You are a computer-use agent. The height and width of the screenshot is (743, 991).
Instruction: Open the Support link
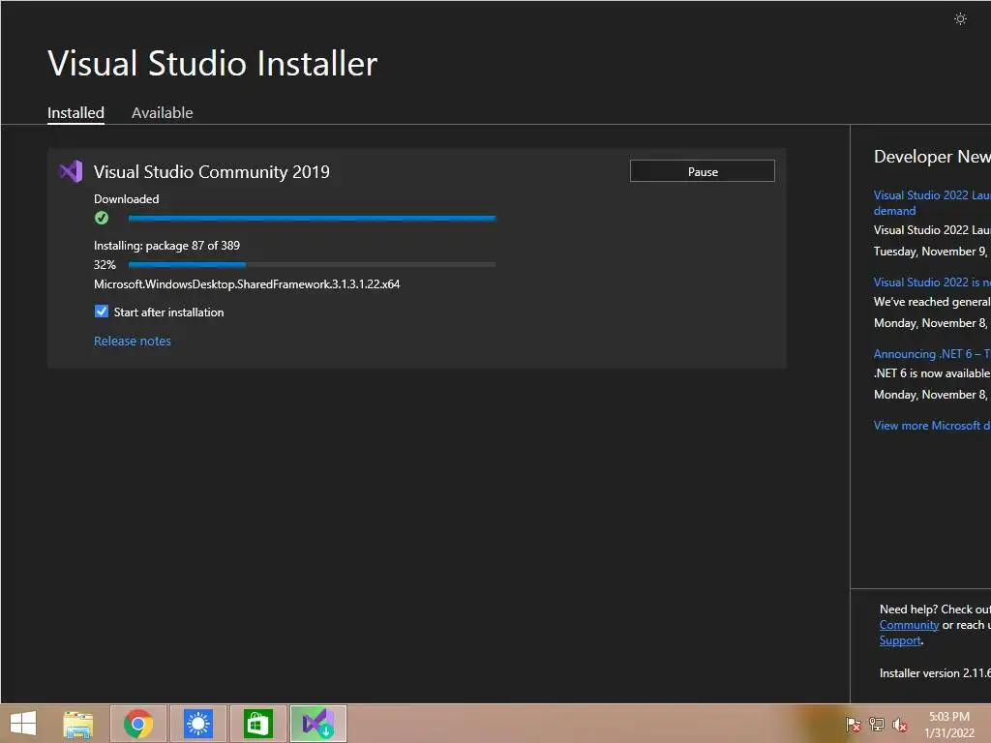coord(900,640)
